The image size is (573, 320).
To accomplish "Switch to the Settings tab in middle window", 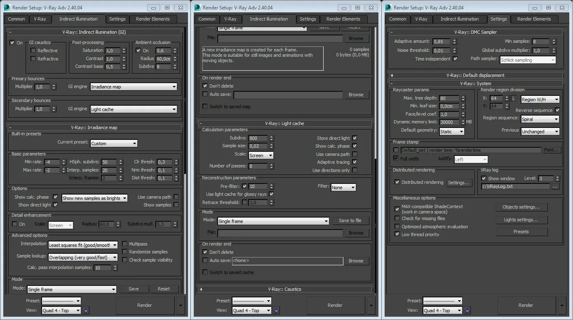I will [308, 19].
